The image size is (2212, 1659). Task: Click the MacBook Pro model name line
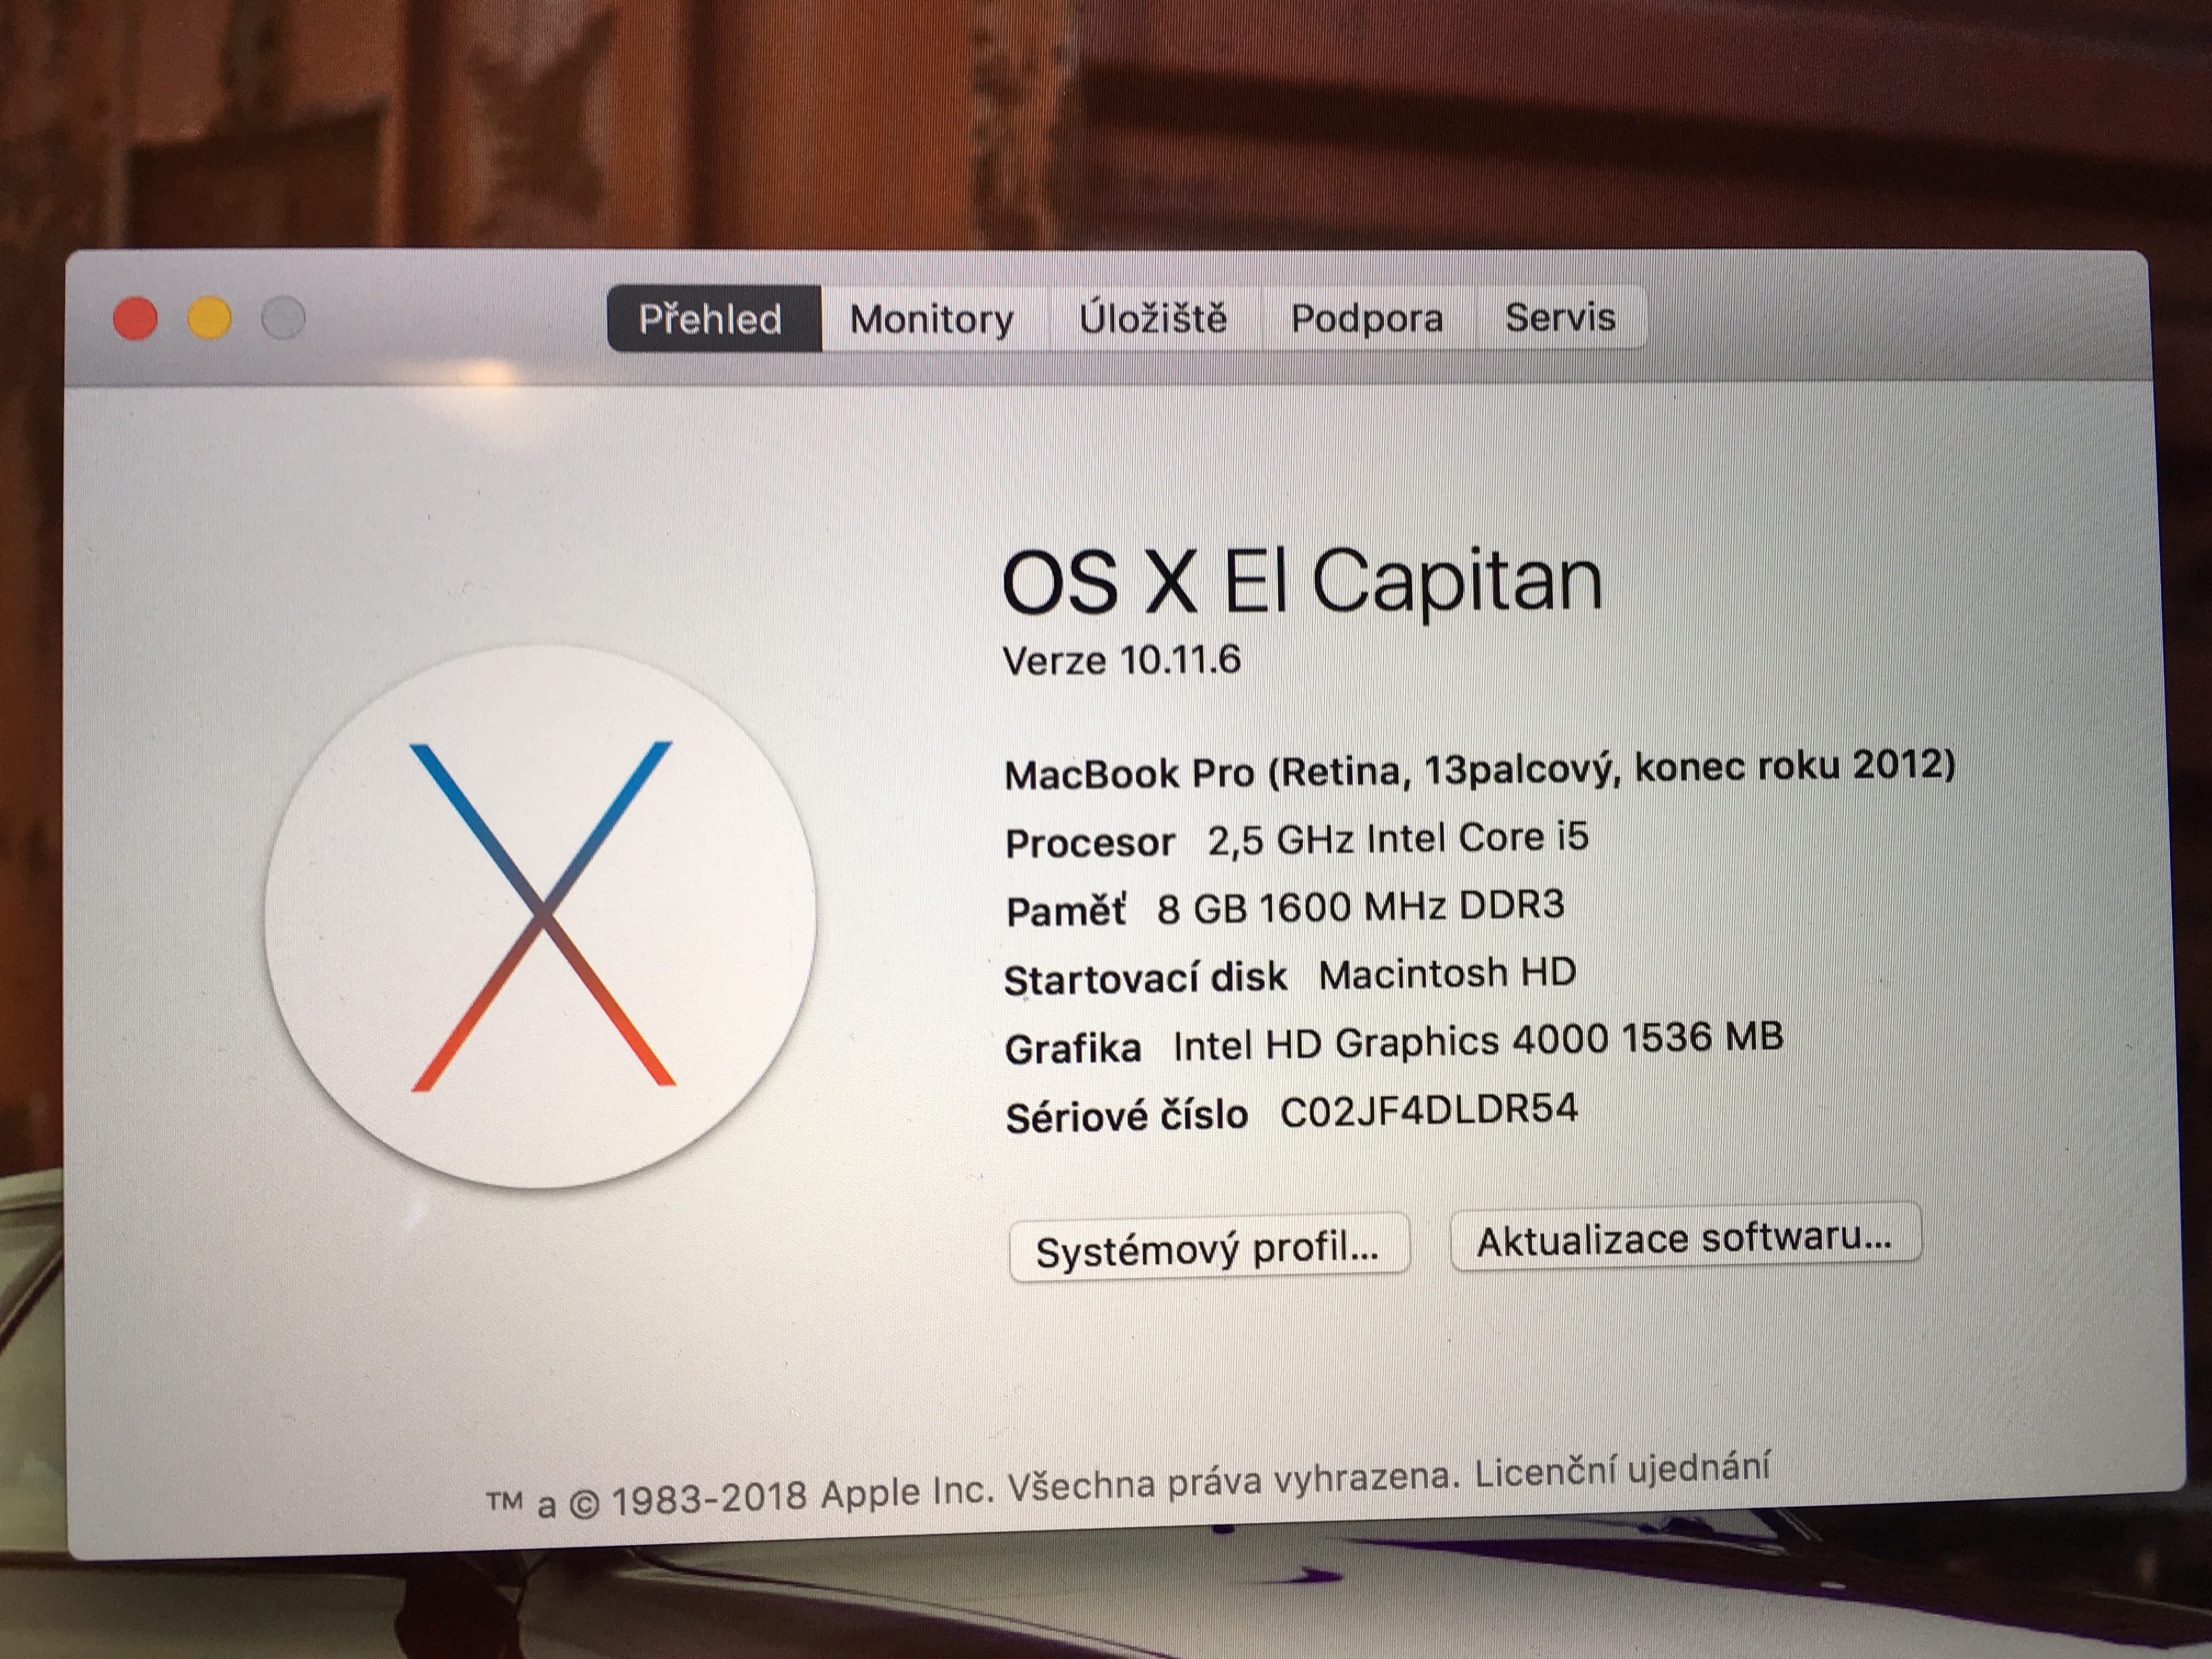coord(1480,770)
